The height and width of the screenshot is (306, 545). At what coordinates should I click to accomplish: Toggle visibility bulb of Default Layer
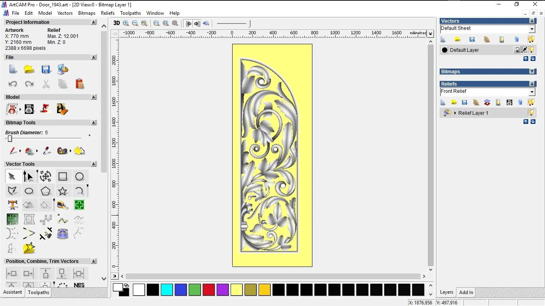tap(531, 50)
